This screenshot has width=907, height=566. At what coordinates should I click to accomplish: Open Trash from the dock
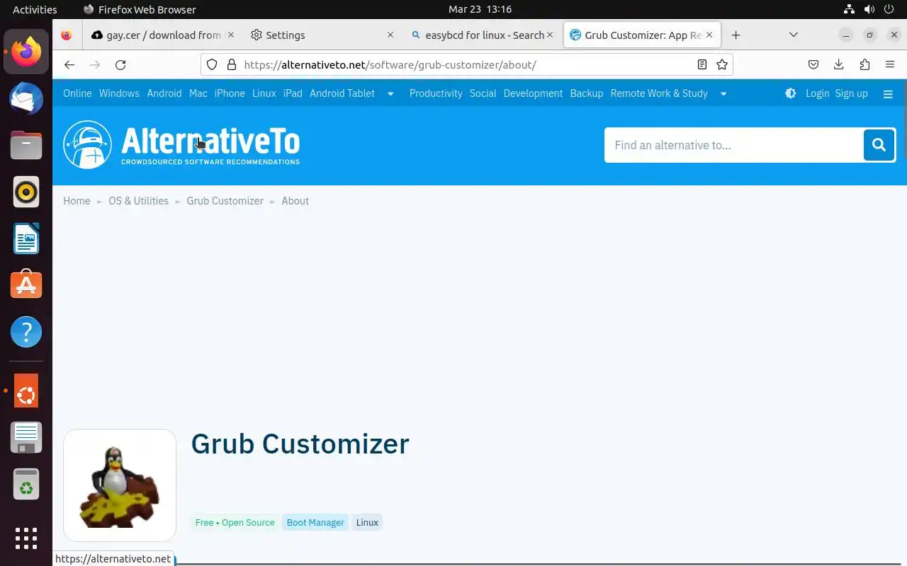pos(26,485)
